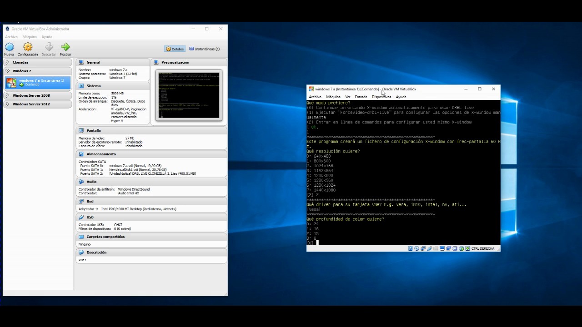Click mouse integration icon in VM status bar

[462, 248]
